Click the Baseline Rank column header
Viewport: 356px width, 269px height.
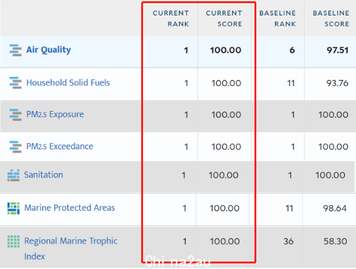277,19
